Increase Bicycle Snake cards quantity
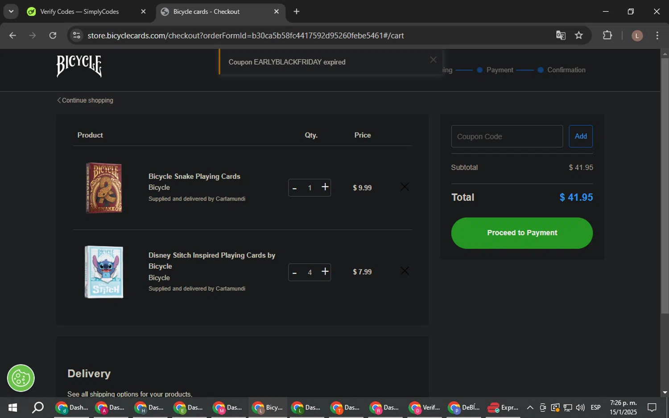Screen dimensions: 669x418 pyautogui.click(x=325, y=187)
